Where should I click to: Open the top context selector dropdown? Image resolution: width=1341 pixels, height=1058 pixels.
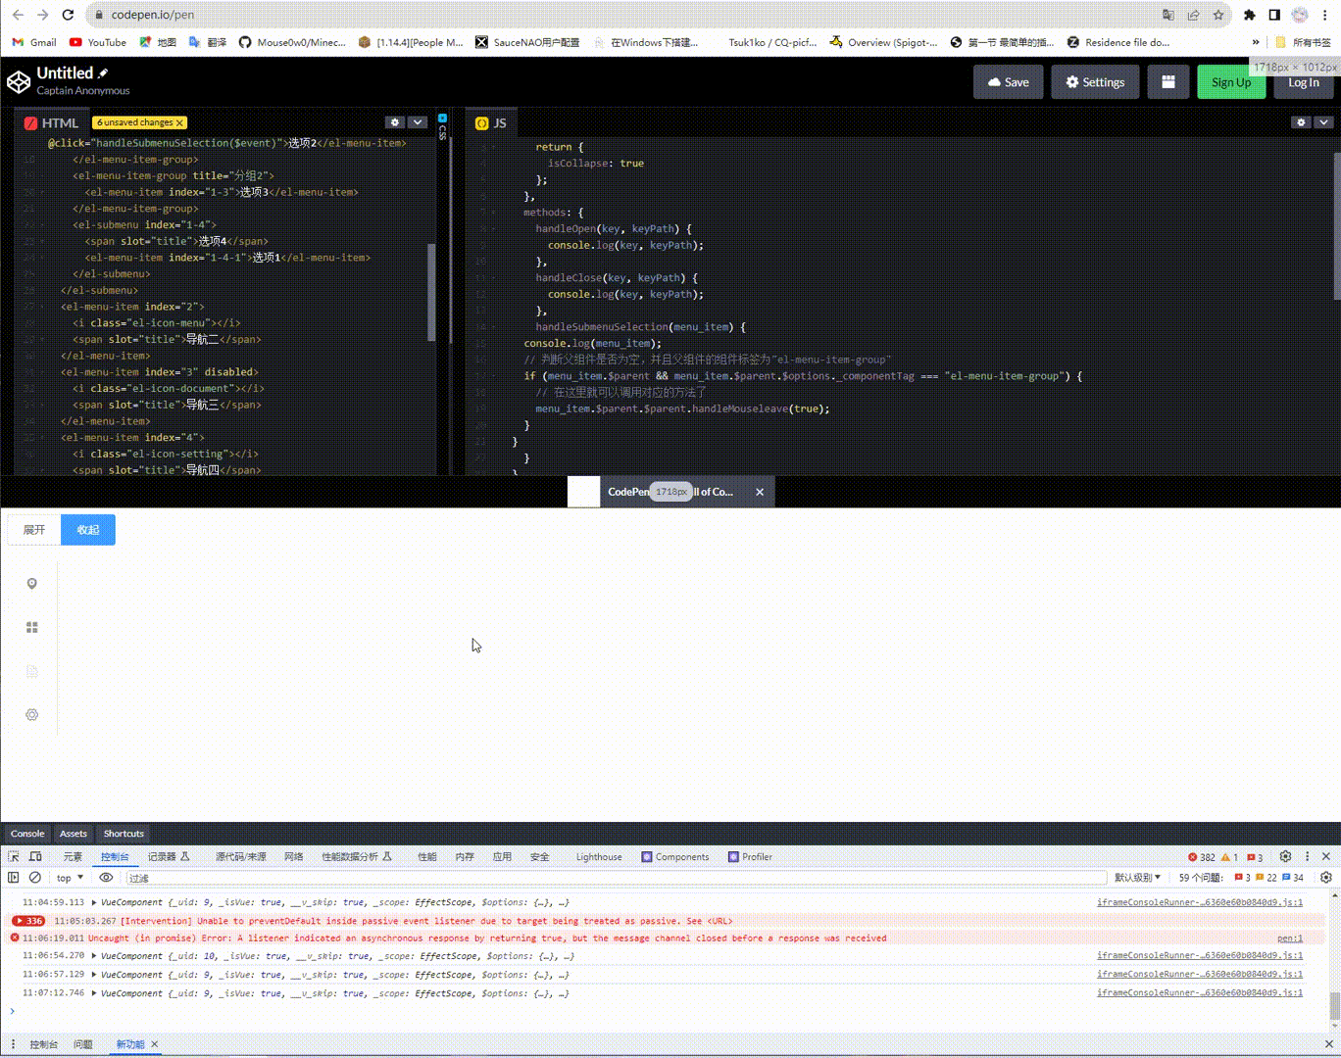click(70, 878)
